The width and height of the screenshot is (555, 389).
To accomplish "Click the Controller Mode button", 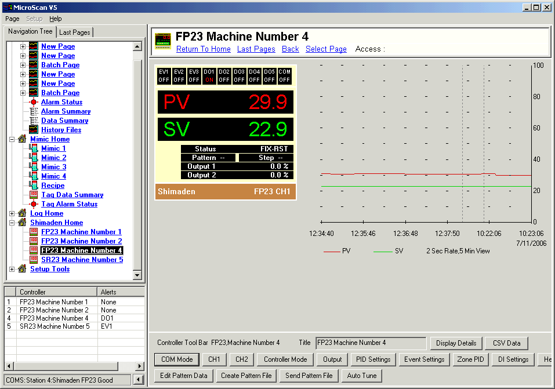I will click(285, 359).
